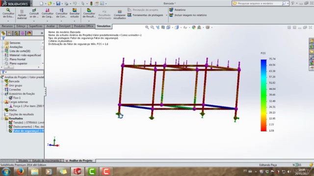Viewport: 314px width, 176px height.
Task: Select Conexões item
Action: coord(13,89)
